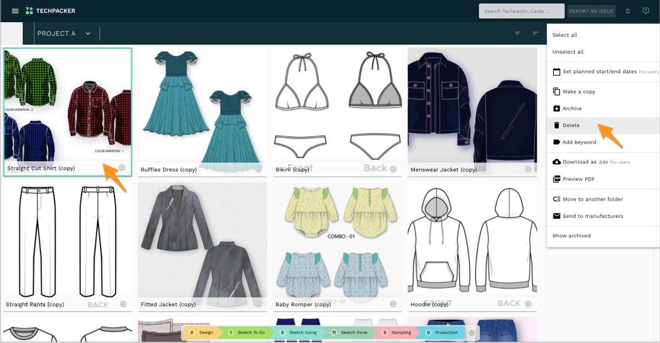Filter by Sampling stage
Screen dimensions: 660x343
point(397,333)
